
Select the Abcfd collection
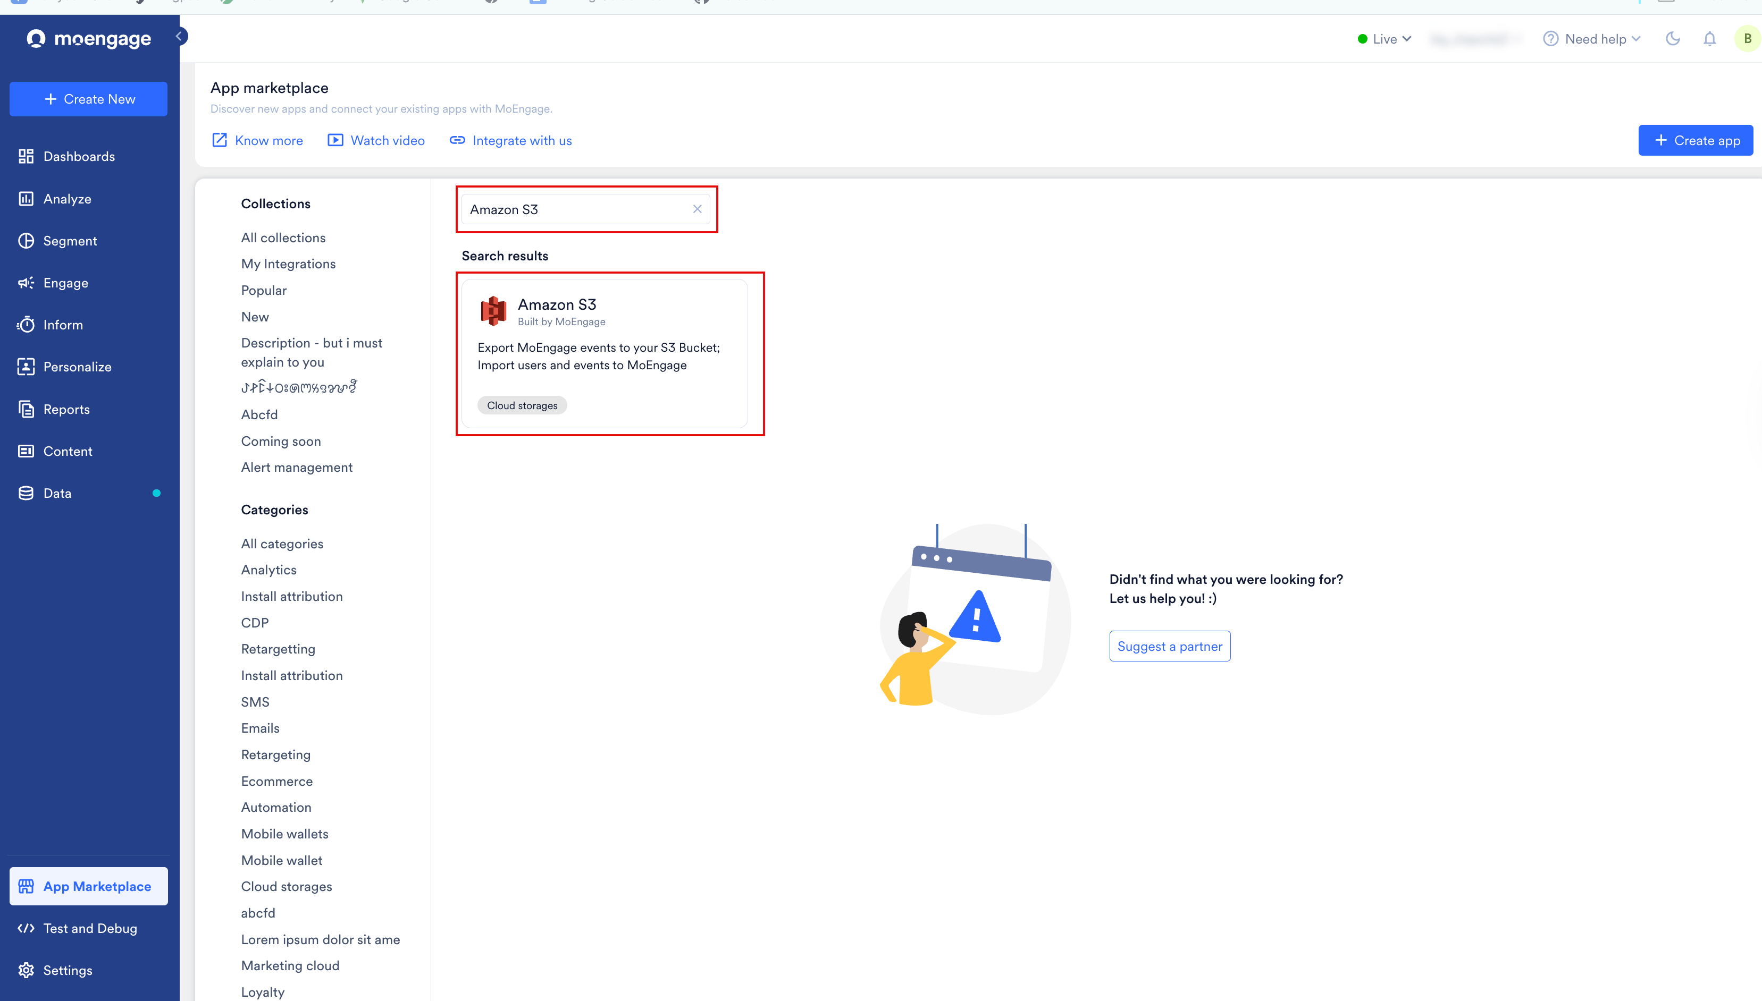[x=259, y=414]
